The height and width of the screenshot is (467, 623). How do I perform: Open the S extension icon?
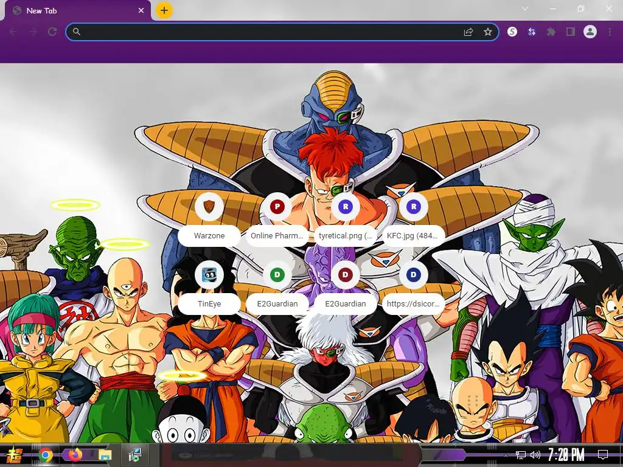coord(512,32)
